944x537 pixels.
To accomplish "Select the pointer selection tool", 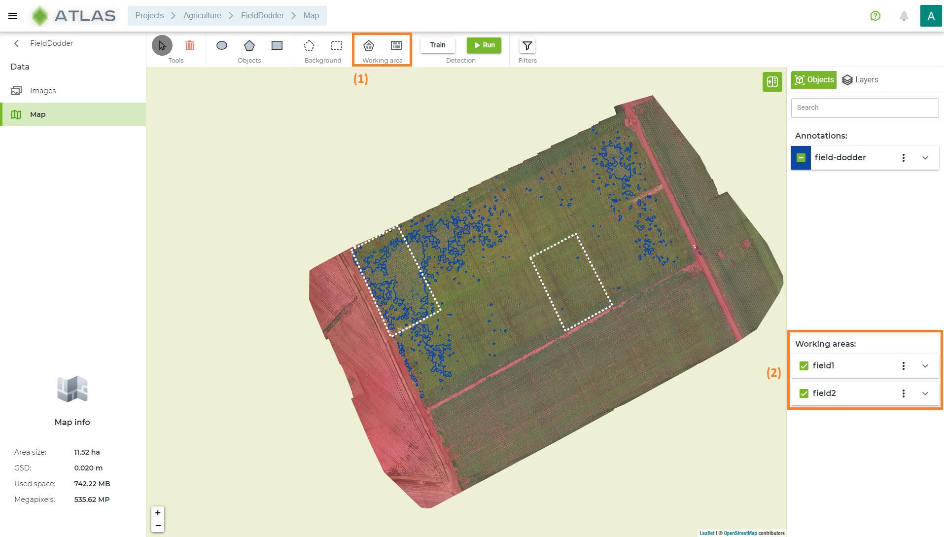I will (x=162, y=45).
